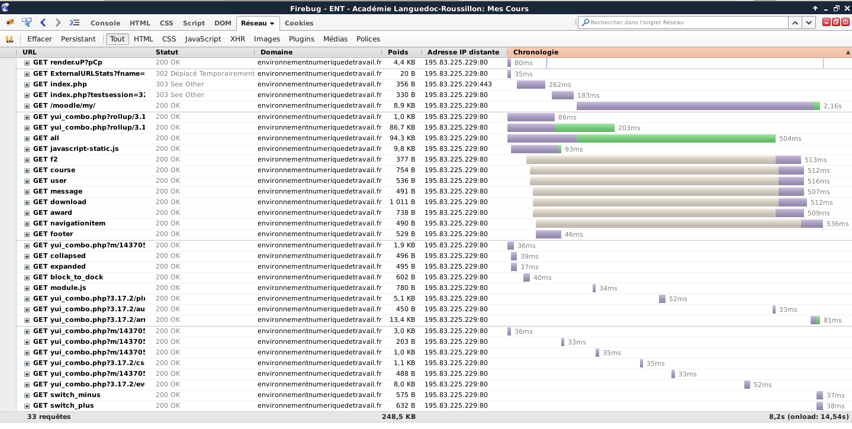Find previous search result arrow
Screen dimensions: 852x429
click(x=795, y=22)
